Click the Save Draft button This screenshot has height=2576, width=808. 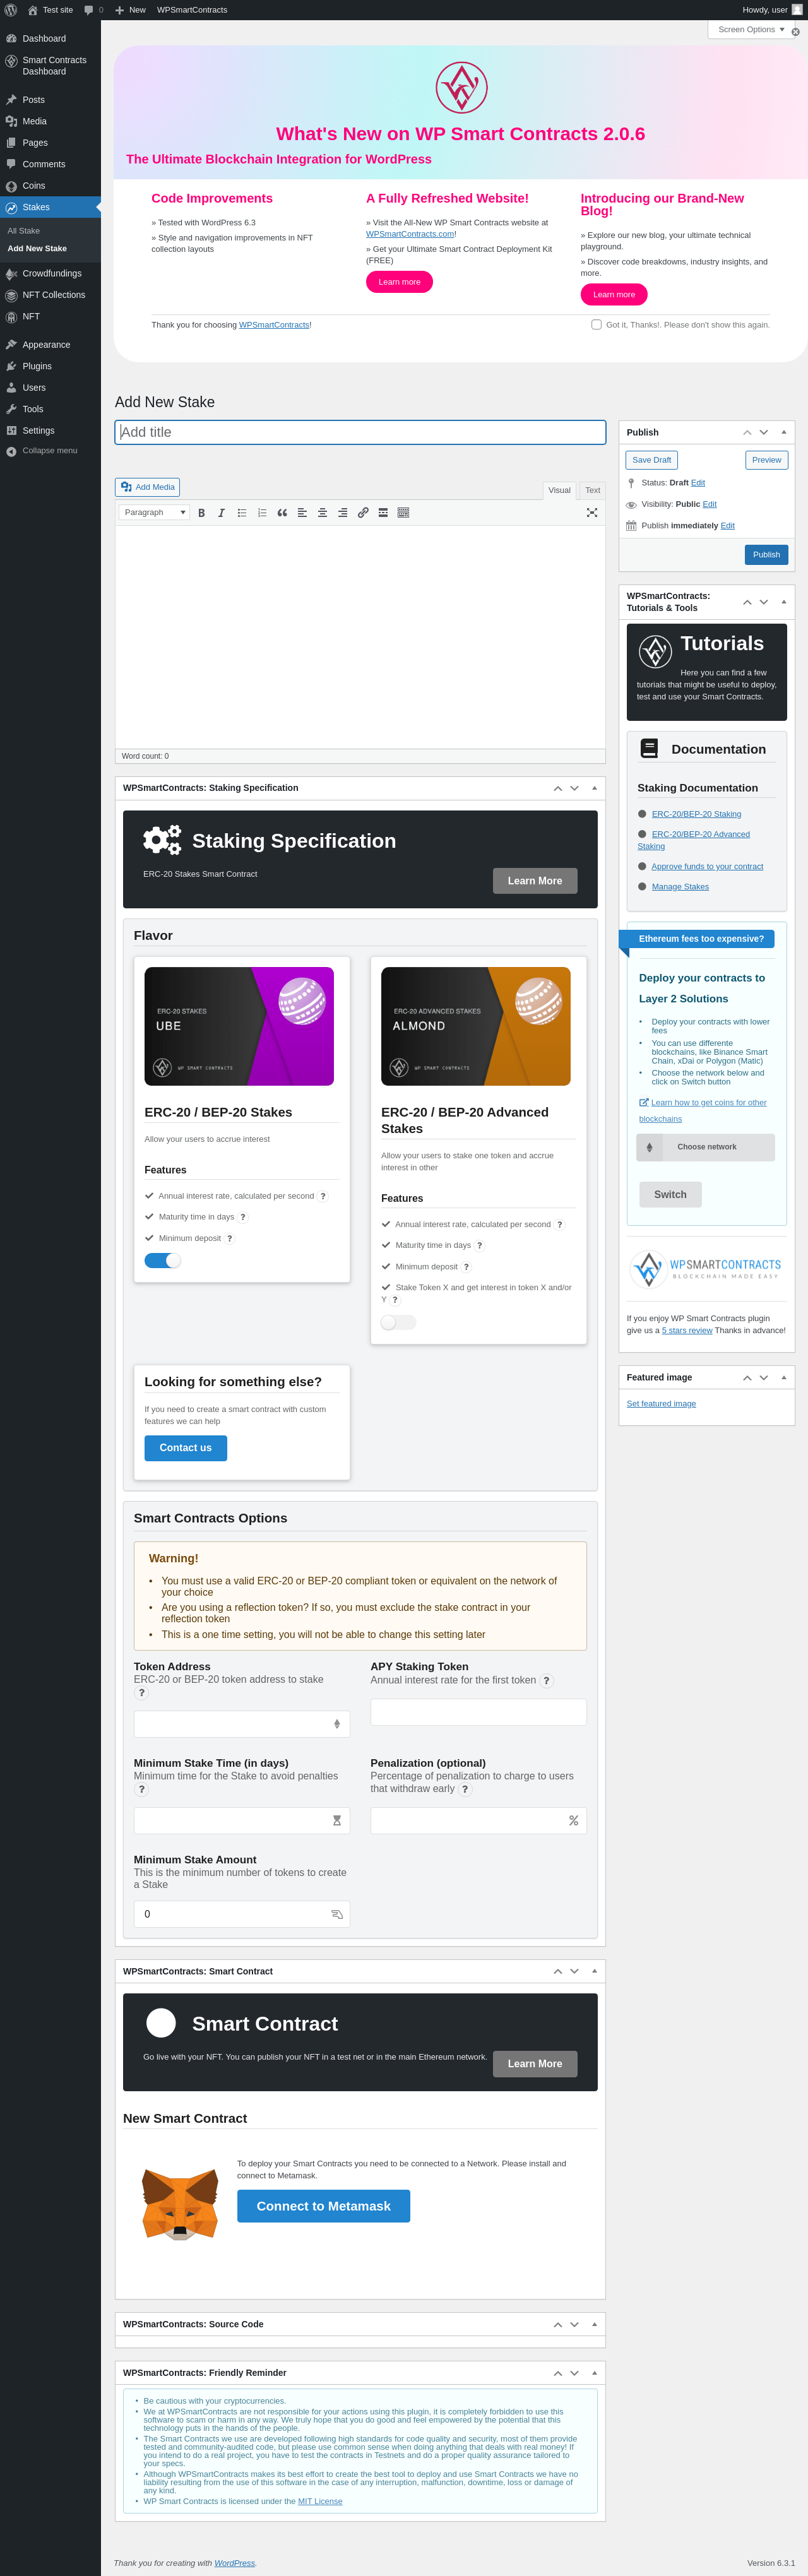pyautogui.click(x=651, y=460)
